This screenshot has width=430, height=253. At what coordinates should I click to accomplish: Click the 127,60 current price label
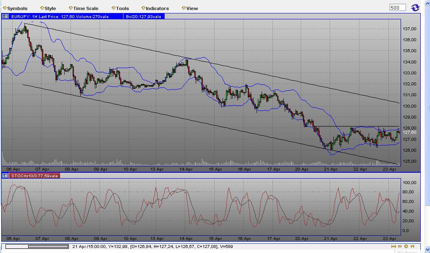[409, 132]
